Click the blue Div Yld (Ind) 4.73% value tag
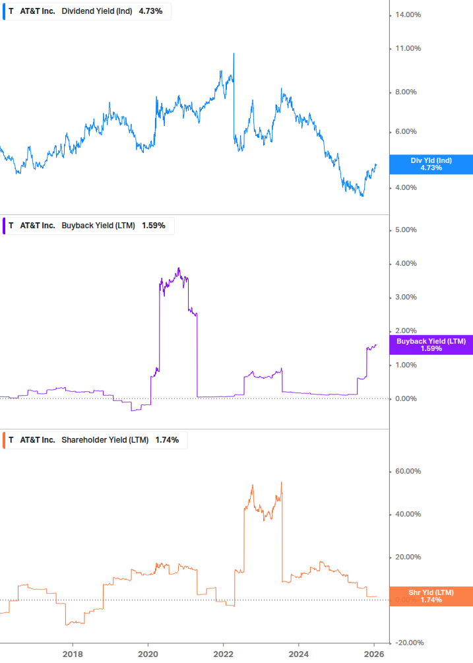Screen dimensions: 473x663 click(431, 164)
